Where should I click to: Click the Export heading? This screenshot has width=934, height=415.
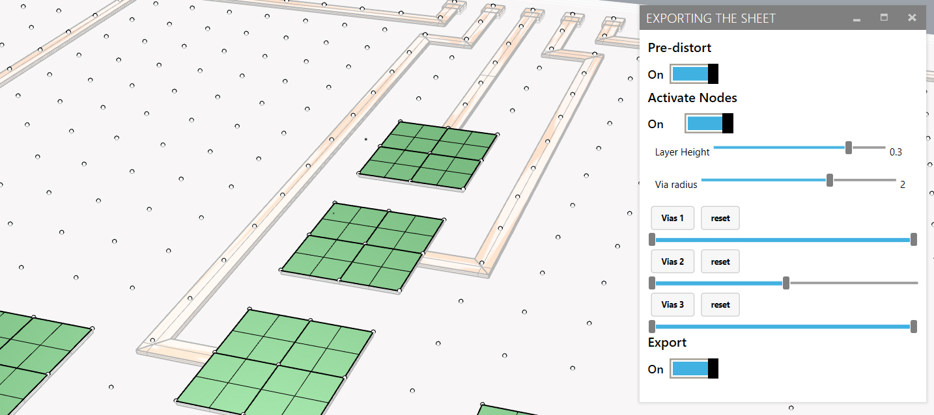click(667, 342)
